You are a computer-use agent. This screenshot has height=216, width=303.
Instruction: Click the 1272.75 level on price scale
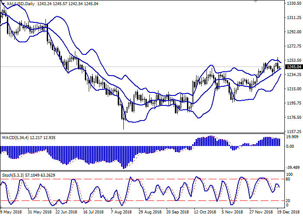click(294, 46)
